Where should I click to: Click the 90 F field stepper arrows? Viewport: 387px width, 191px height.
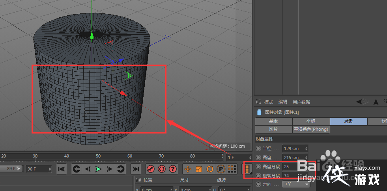(50, 169)
